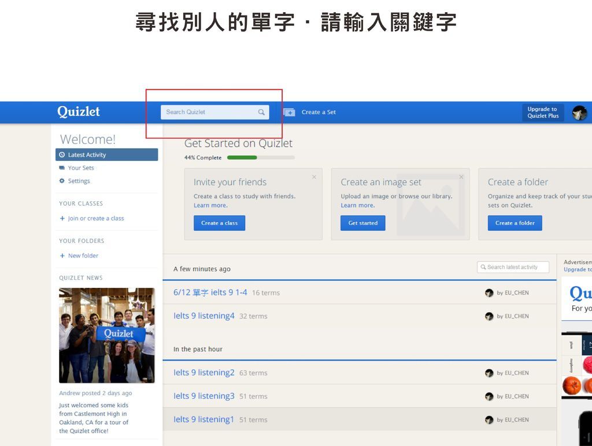Click the clock icon beside Latest Activity
This screenshot has width=592, height=446.
[62, 155]
